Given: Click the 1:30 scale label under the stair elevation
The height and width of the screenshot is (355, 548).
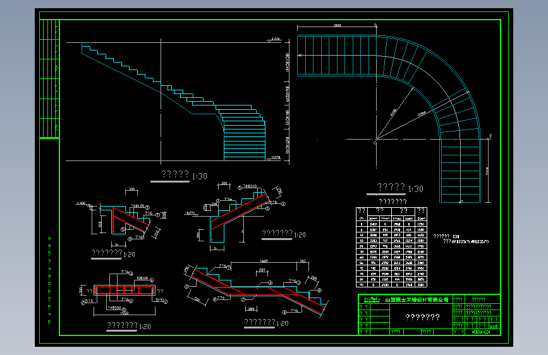Looking at the screenshot, I should tap(200, 176).
